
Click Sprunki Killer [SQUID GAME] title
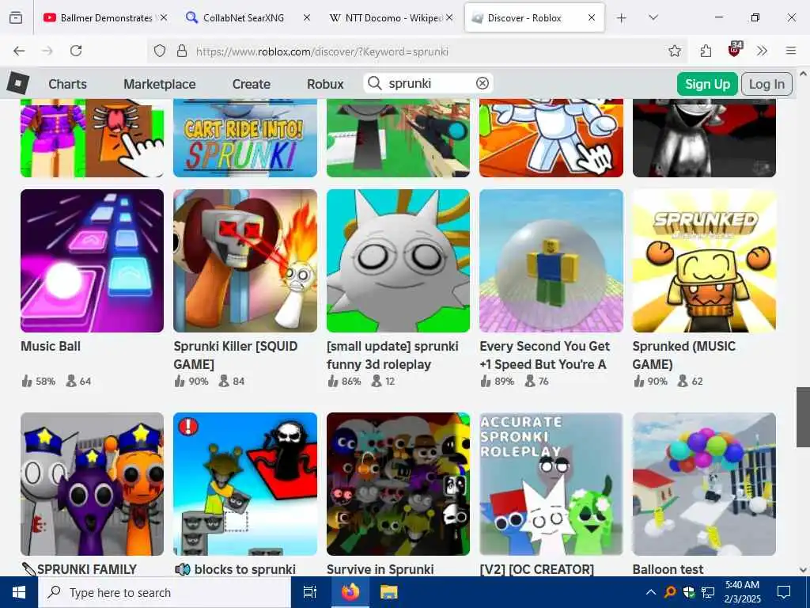(x=236, y=355)
